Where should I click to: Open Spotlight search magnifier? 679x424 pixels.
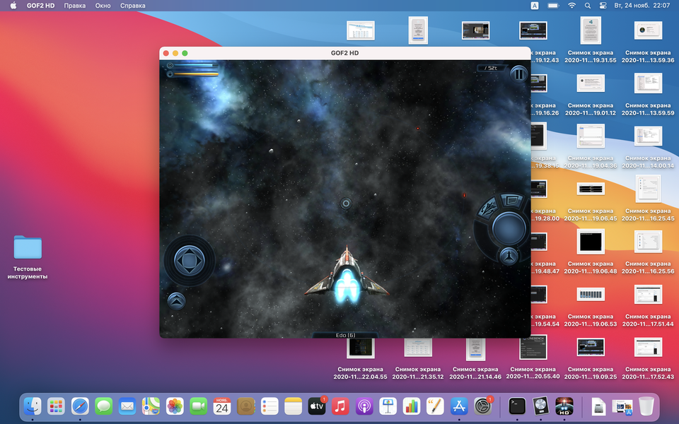[587, 6]
